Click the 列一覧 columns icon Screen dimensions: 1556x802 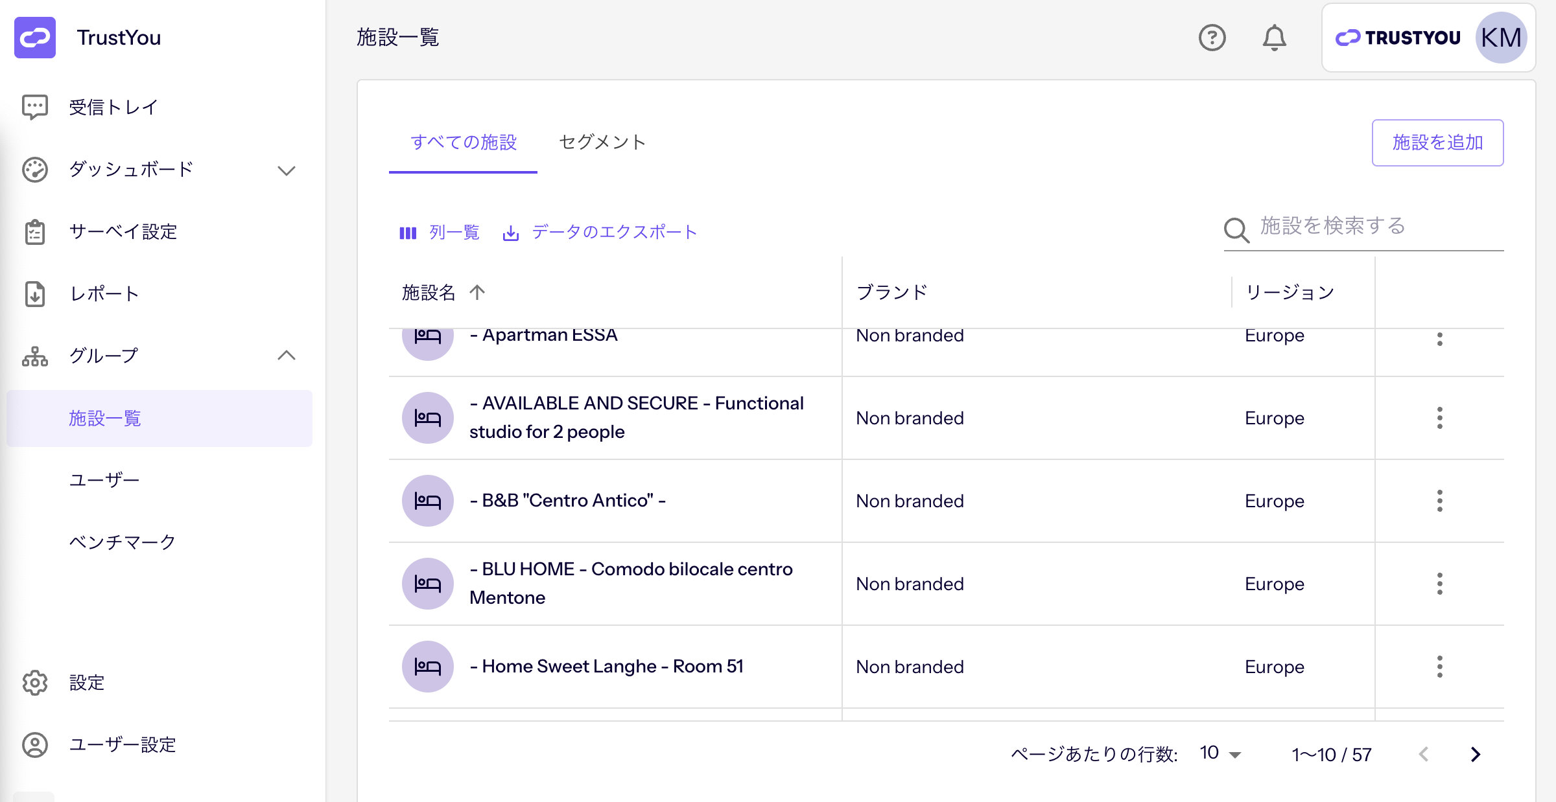coord(408,233)
